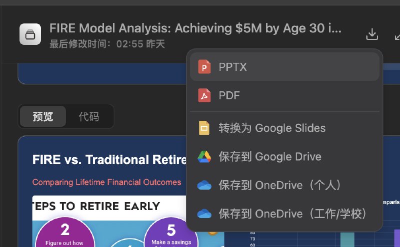
Task: Choose 保存到 Google Drive
Action: (284, 157)
